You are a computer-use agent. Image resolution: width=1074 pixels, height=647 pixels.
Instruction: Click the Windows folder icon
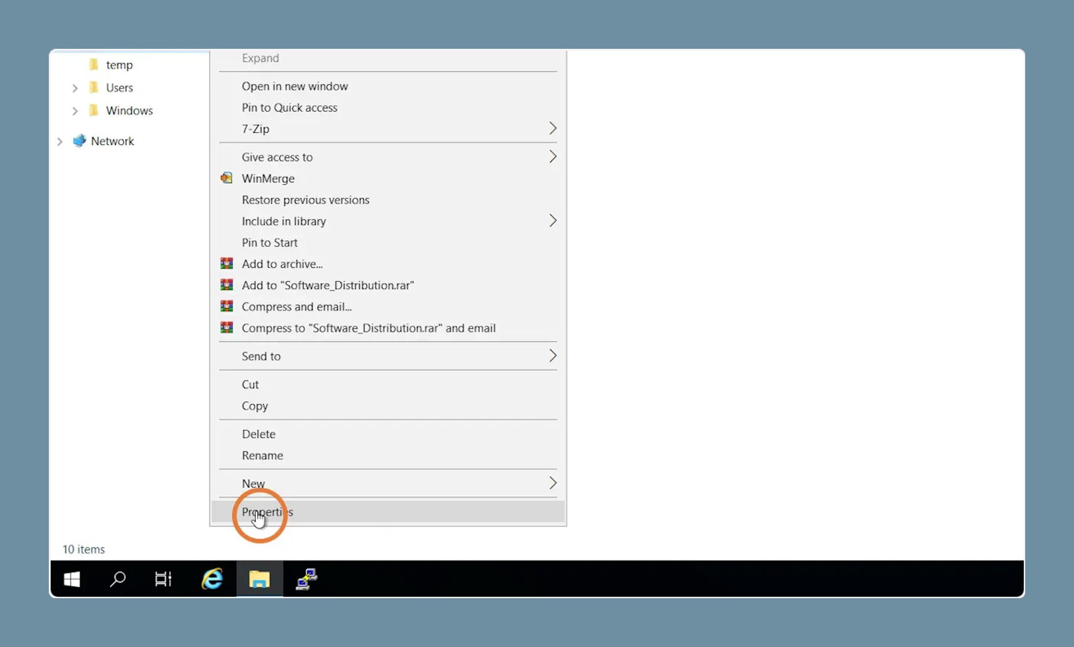click(x=94, y=110)
